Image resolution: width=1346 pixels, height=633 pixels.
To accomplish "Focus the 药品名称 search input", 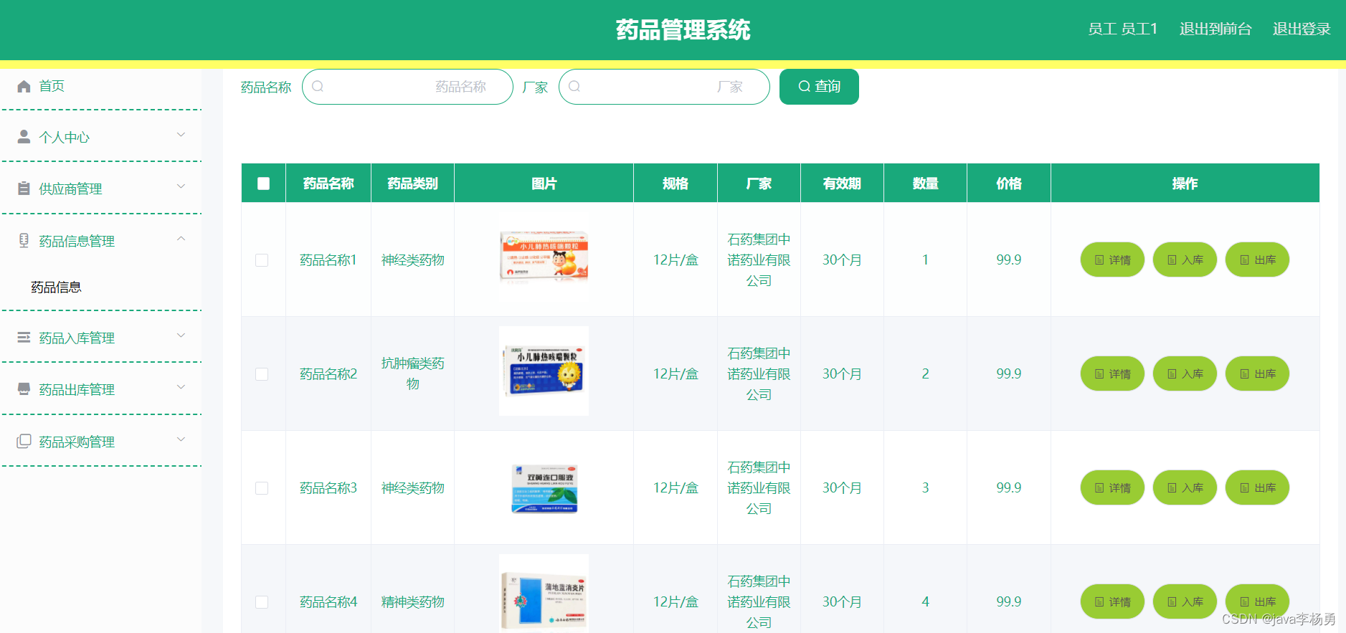I will 407,87.
